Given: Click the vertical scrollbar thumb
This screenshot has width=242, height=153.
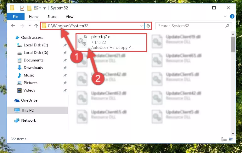Looking at the screenshot, I should (x=233, y=45).
